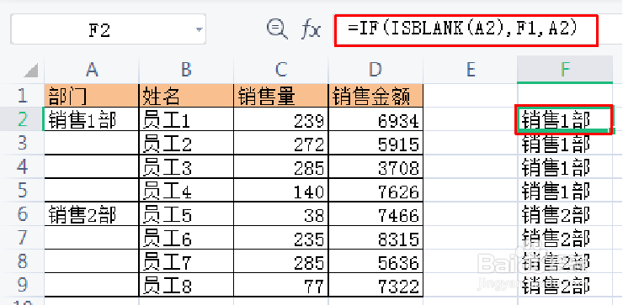Select empty cell E2 beside 6934
Image resolution: width=623 pixels, height=305 pixels.
pyautogui.click(x=471, y=119)
